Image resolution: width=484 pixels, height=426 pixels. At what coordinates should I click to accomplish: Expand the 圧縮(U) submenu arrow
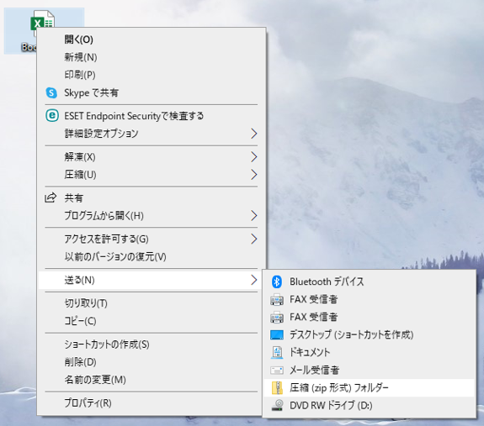coord(253,174)
